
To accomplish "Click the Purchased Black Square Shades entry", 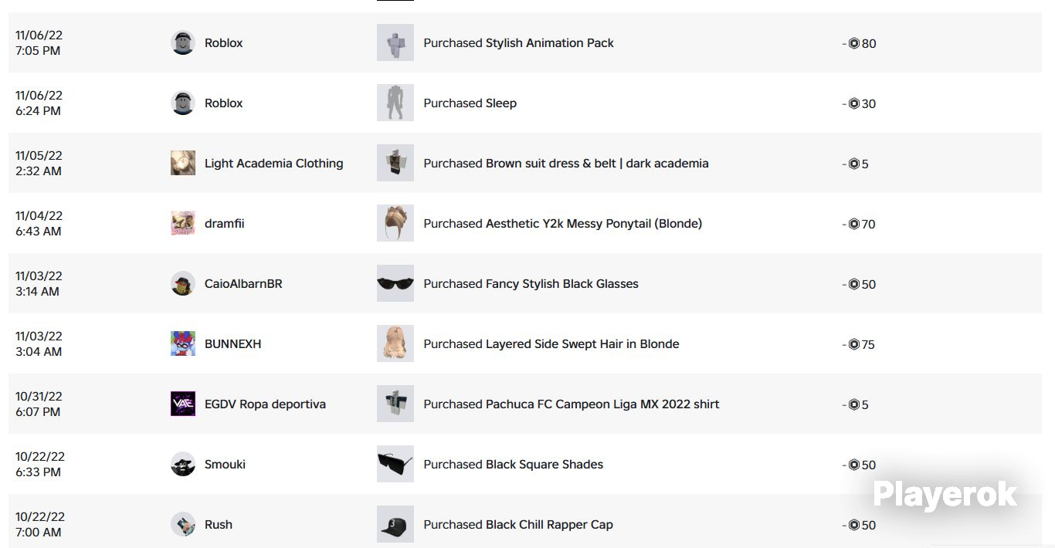I will 514,465.
